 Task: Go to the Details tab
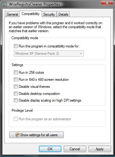(x=63, y=14)
